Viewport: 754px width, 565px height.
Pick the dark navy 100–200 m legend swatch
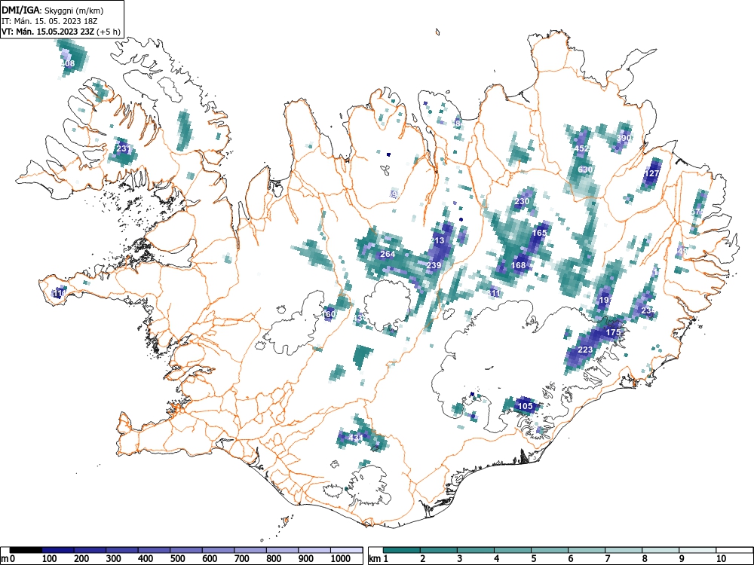tap(58, 550)
